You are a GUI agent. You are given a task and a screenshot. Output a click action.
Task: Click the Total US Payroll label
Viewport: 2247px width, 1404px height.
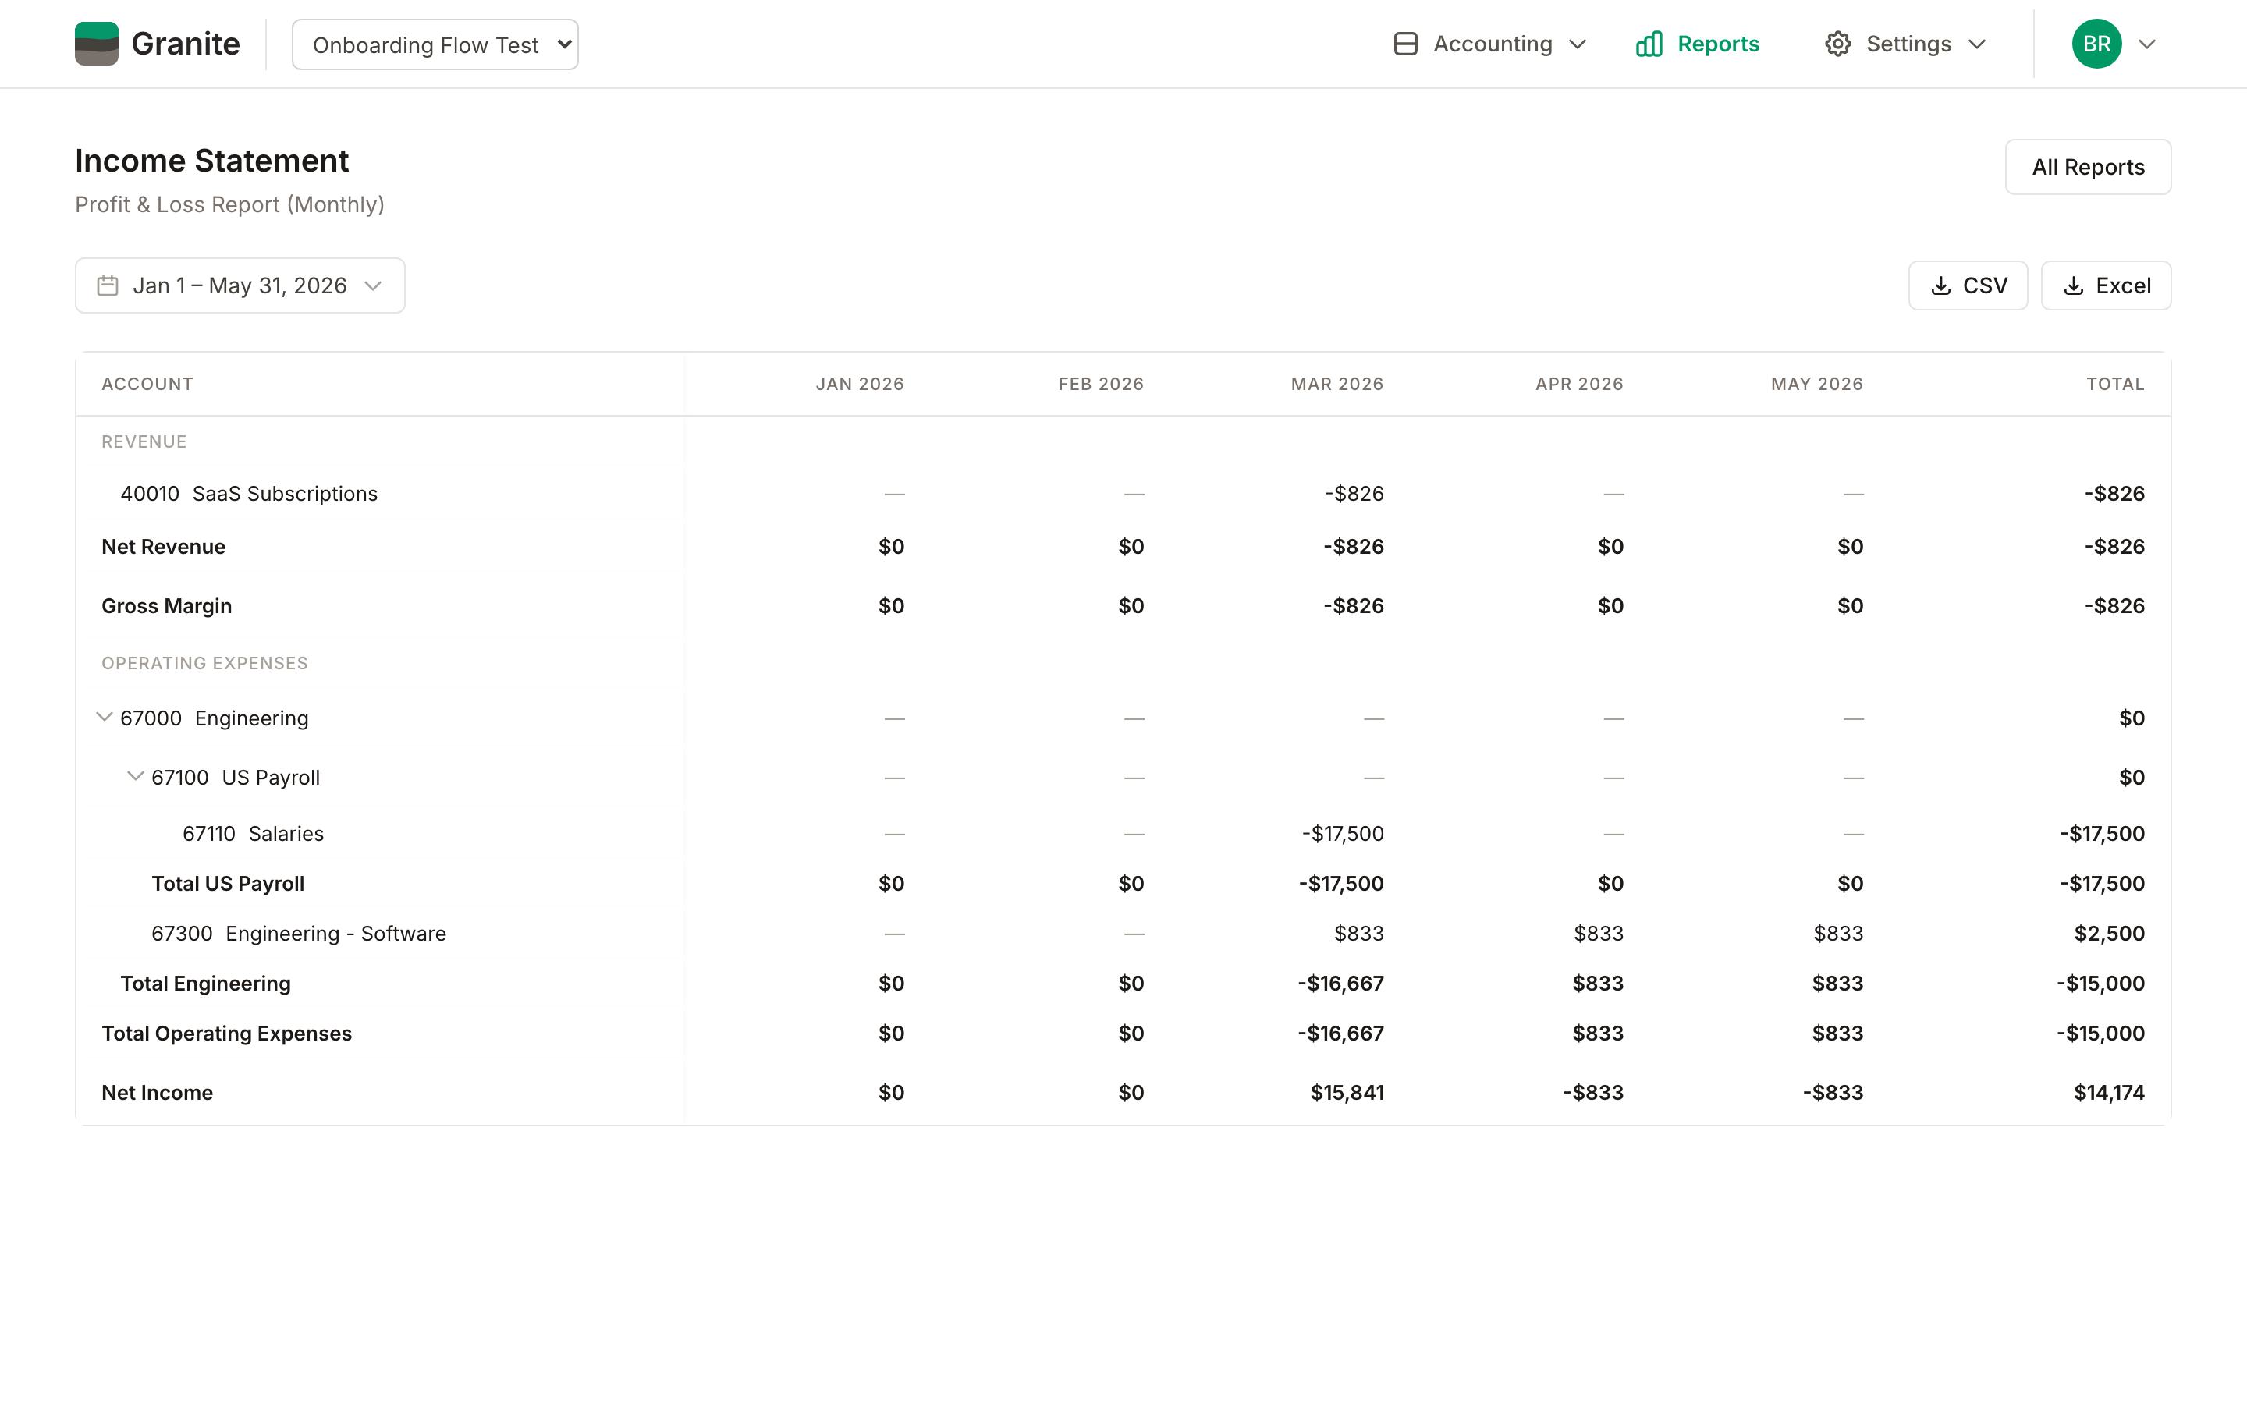[x=228, y=884]
